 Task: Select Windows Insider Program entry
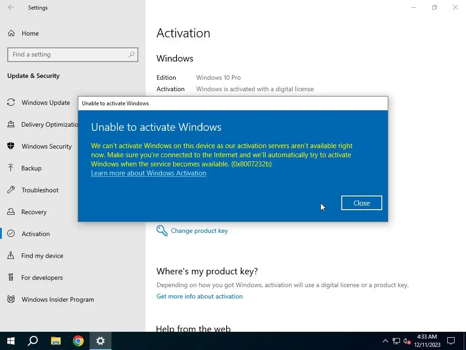(58, 299)
